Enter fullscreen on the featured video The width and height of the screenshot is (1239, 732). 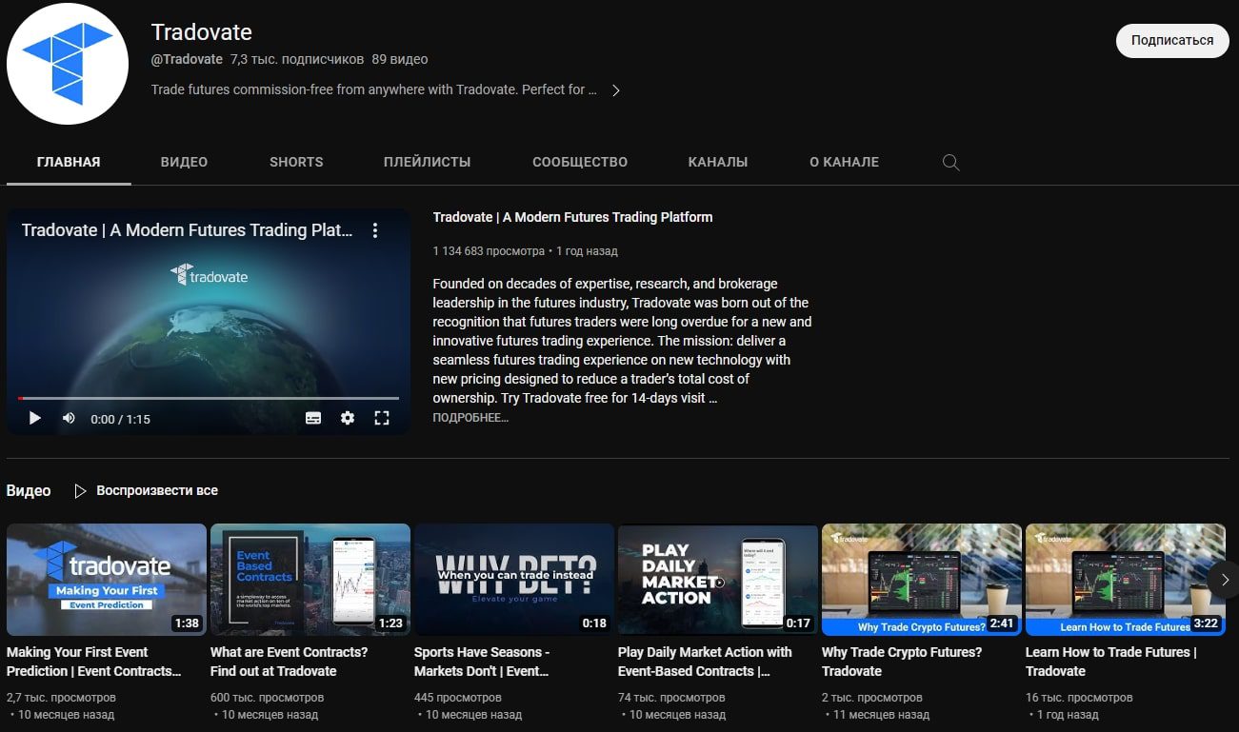382,418
